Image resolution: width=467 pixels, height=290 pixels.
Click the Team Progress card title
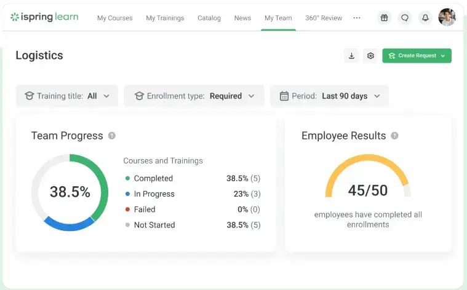[x=67, y=136]
